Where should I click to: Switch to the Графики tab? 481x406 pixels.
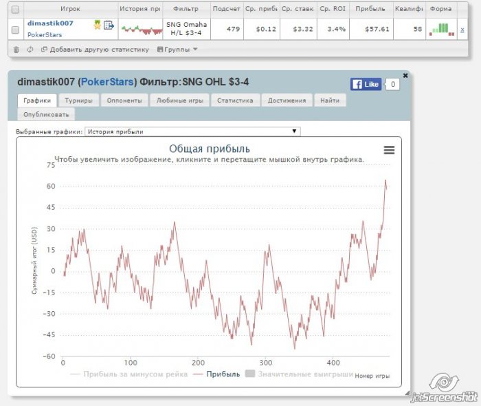37,100
